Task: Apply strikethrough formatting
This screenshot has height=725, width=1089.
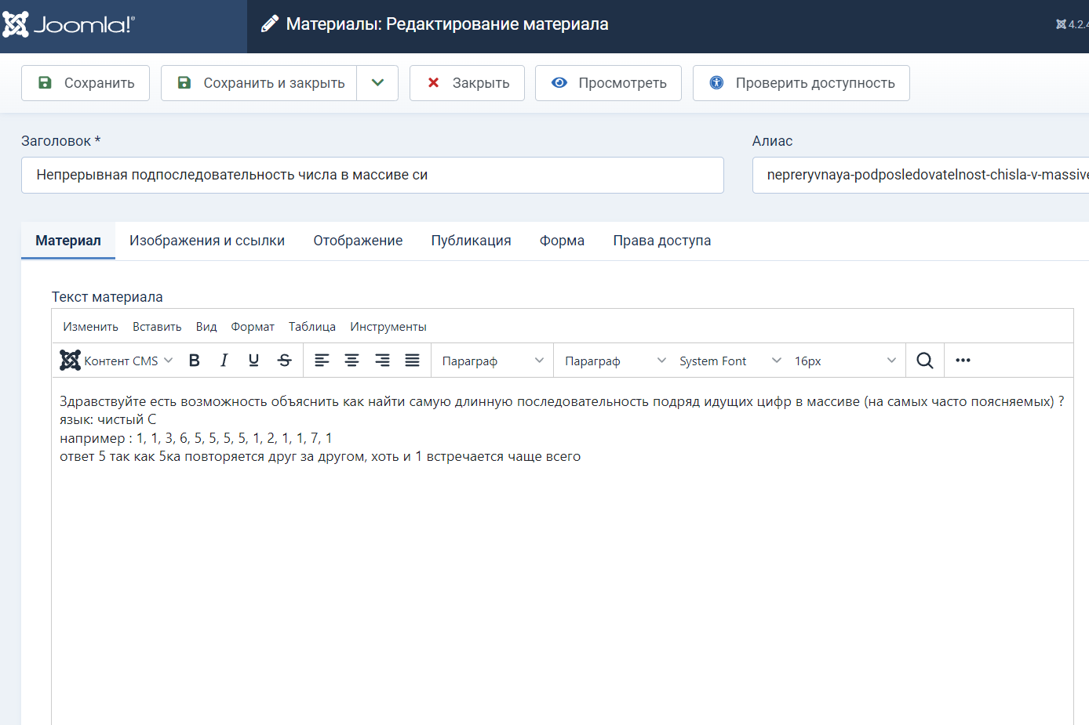Action: click(284, 361)
